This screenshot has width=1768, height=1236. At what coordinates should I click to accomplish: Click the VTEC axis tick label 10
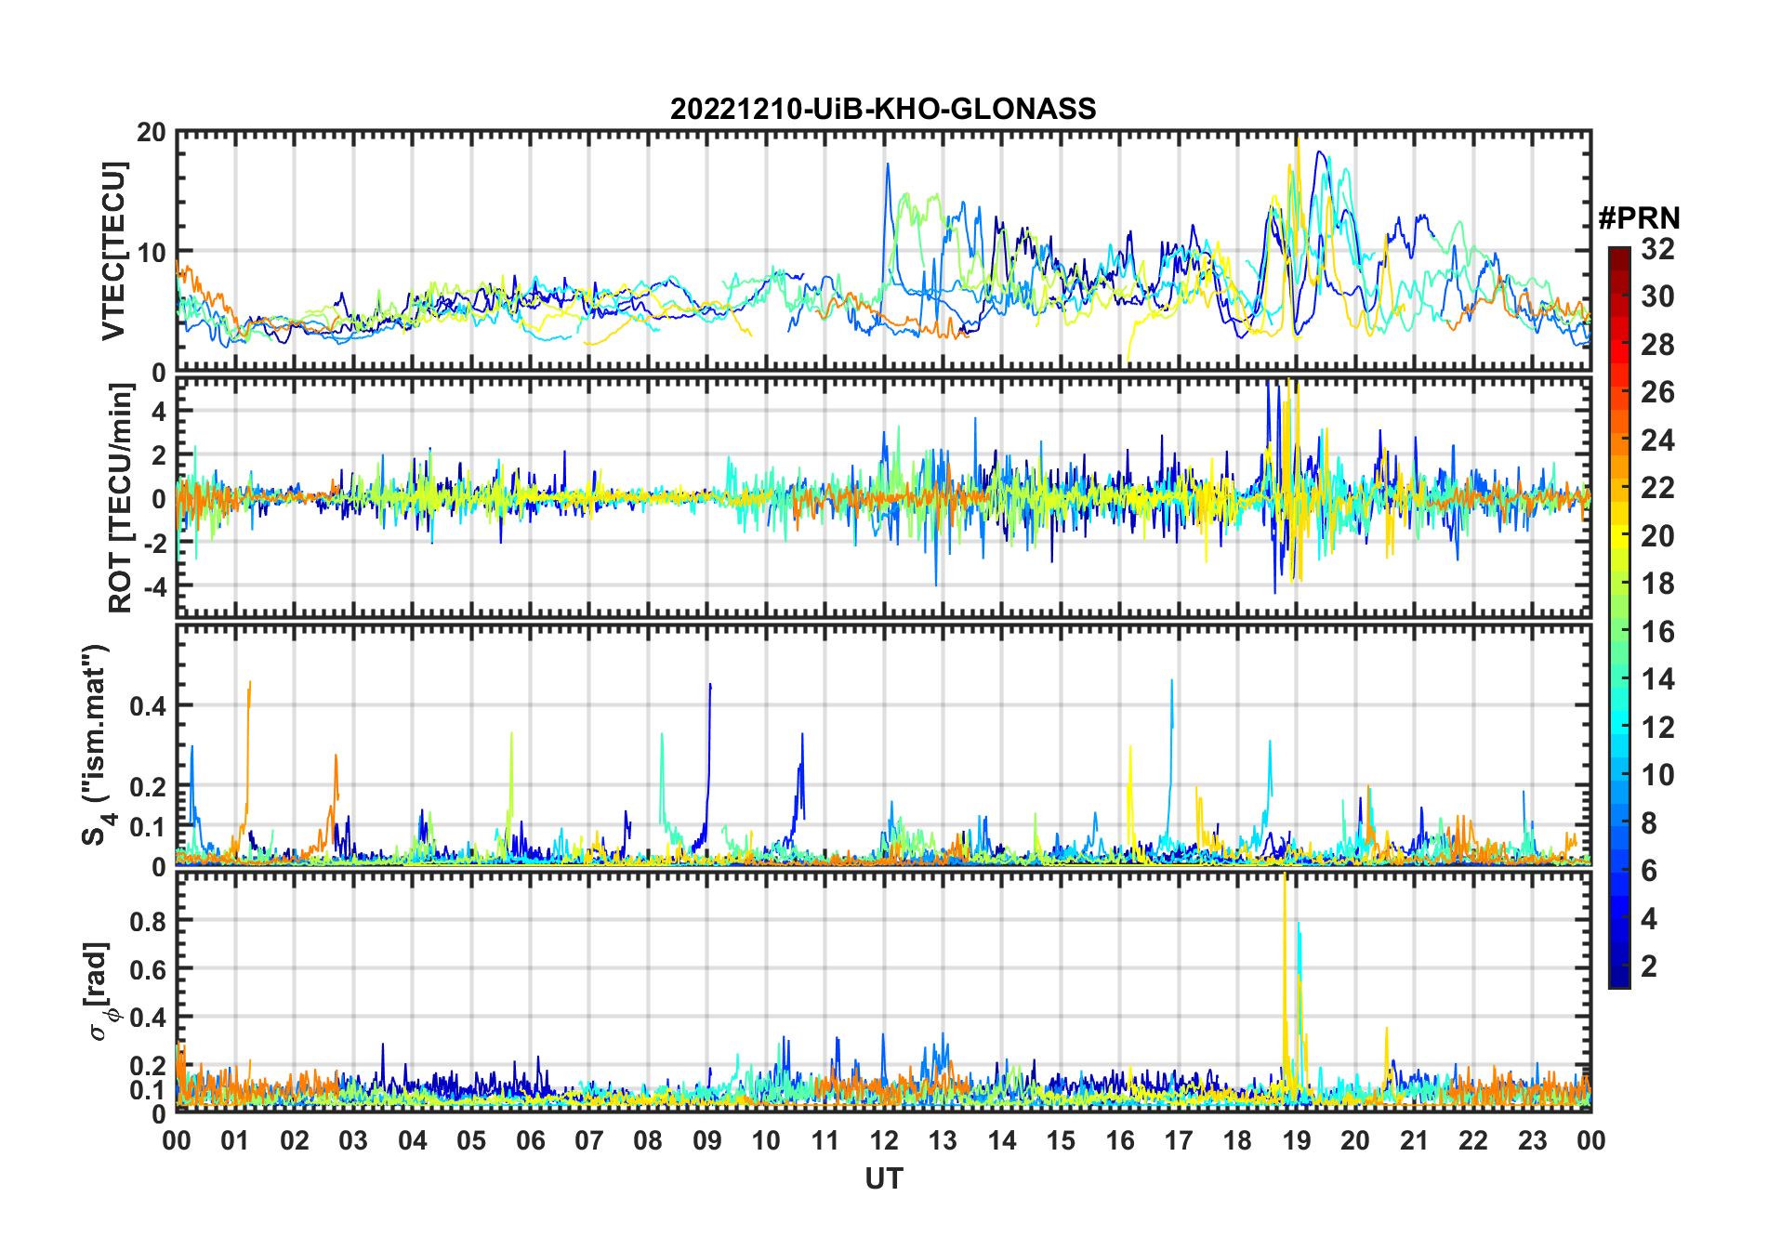(x=152, y=252)
